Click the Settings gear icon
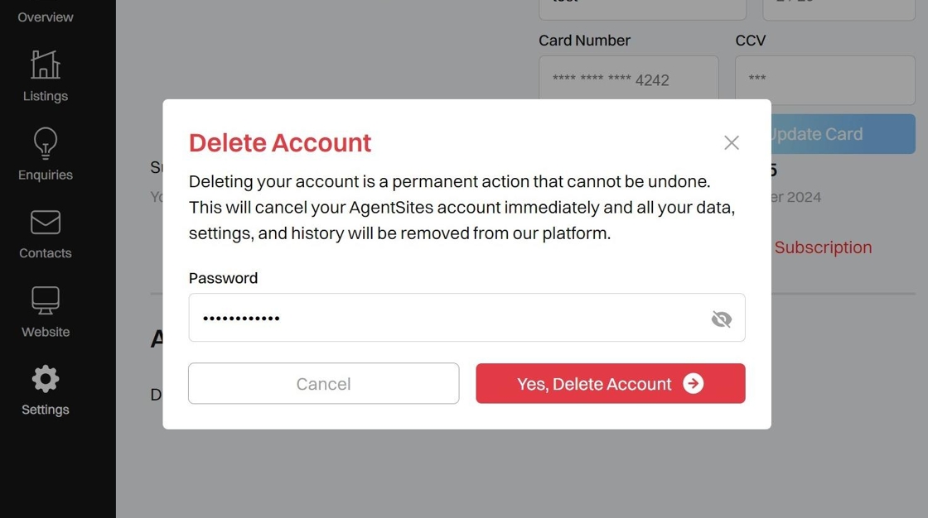The height and width of the screenshot is (518, 928). click(x=46, y=379)
